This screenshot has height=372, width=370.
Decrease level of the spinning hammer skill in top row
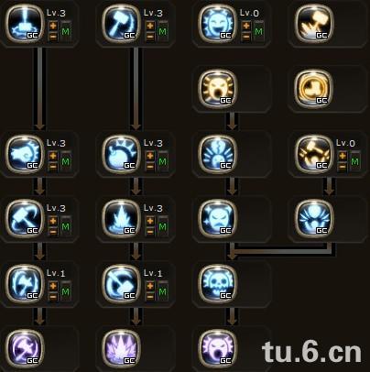[x=150, y=37]
